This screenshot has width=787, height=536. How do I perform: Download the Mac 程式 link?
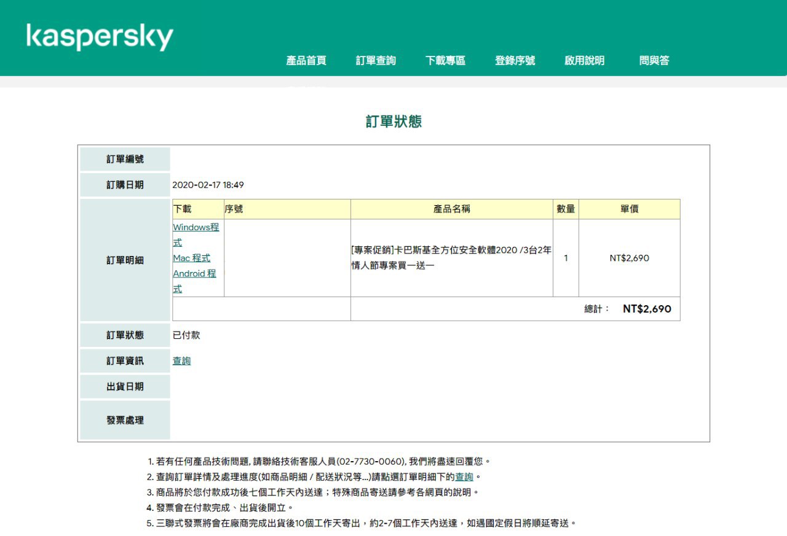[x=191, y=258]
